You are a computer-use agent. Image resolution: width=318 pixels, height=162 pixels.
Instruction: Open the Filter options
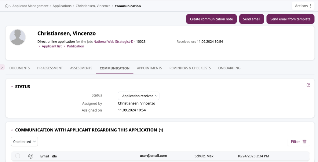tap(298, 142)
